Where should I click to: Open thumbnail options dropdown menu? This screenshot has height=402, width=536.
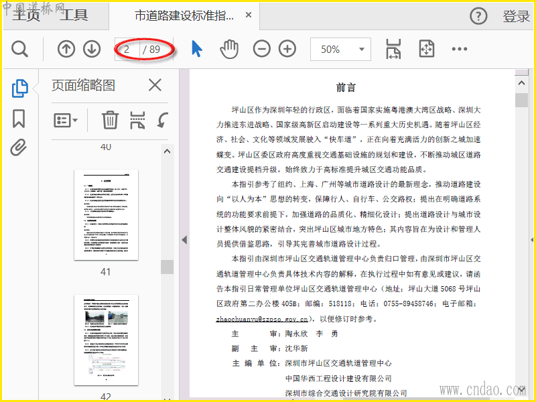[65, 121]
